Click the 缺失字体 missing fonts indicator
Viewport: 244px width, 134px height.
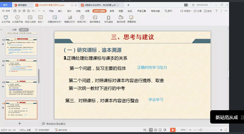(x=61, y=130)
